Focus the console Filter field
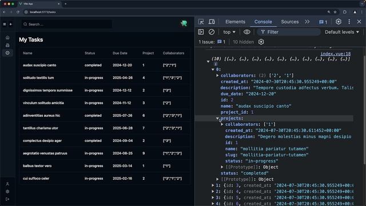Image resolution: width=366 pixels, height=206 pixels. click(289, 32)
